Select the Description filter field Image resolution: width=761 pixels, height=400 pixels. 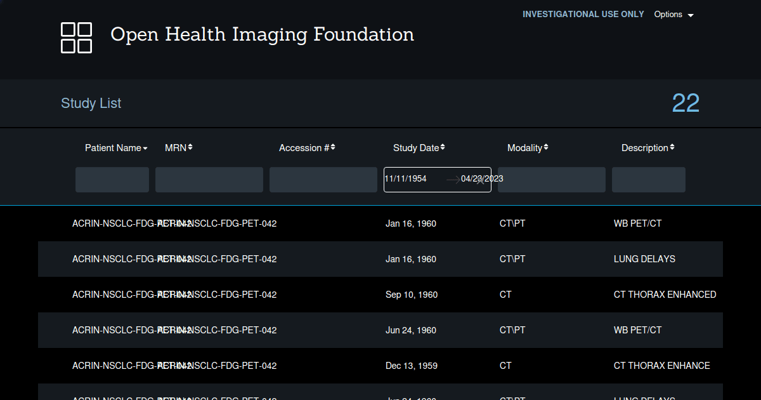click(648, 179)
